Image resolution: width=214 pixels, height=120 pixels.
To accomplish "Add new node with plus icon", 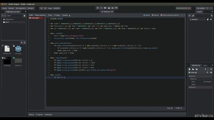I will coord(190,16).
